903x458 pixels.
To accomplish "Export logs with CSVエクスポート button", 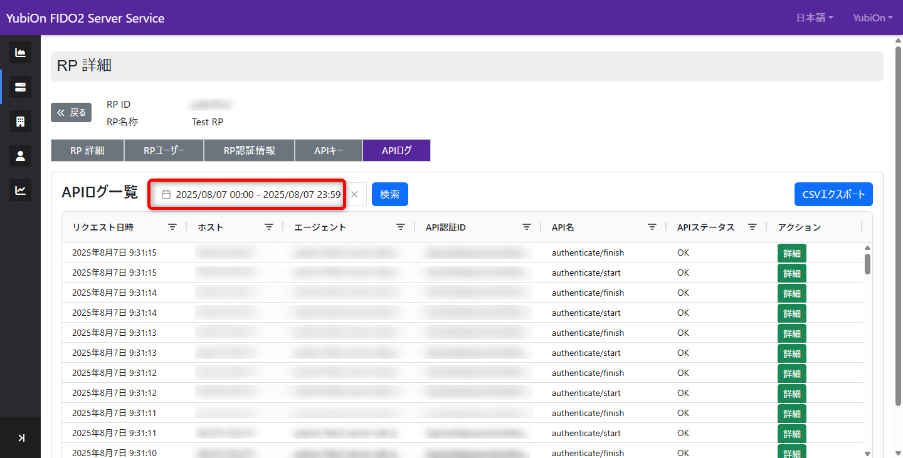I will pos(833,194).
